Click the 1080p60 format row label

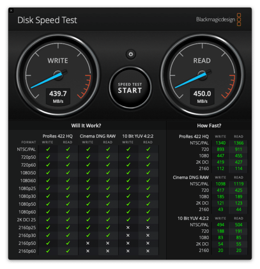click(x=27, y=212)
